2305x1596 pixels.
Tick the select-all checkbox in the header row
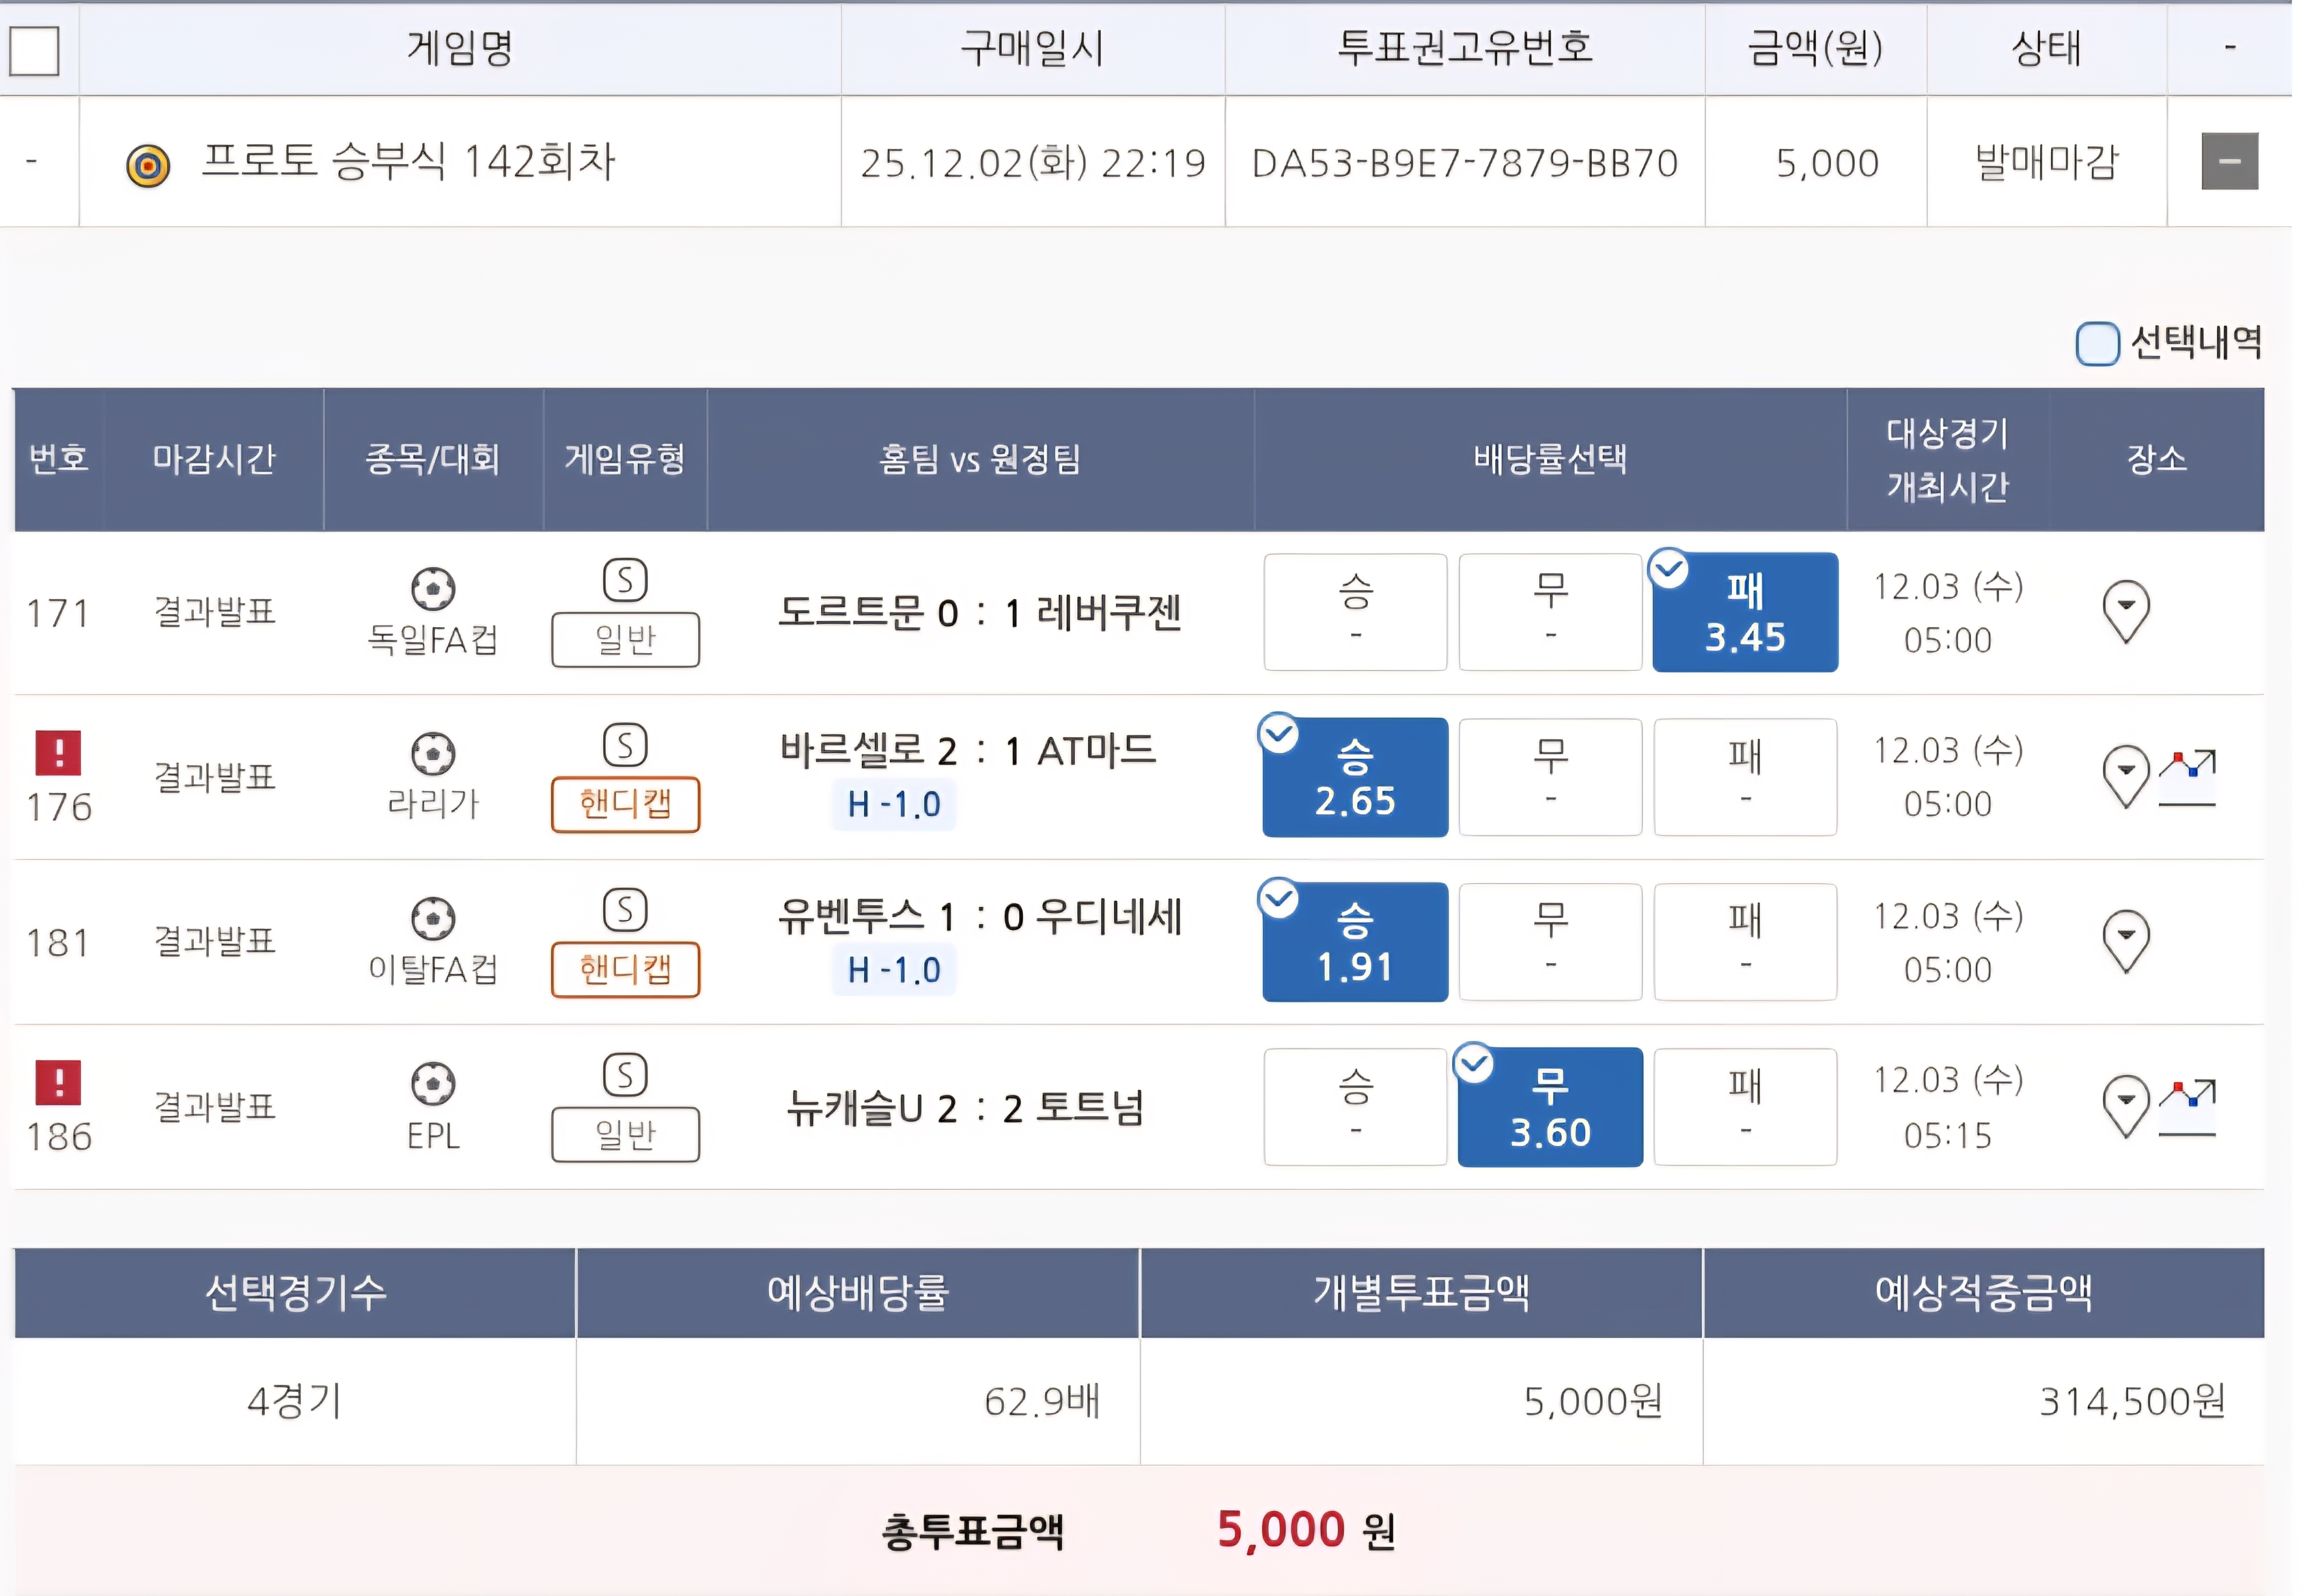click(x=35, y=50)
